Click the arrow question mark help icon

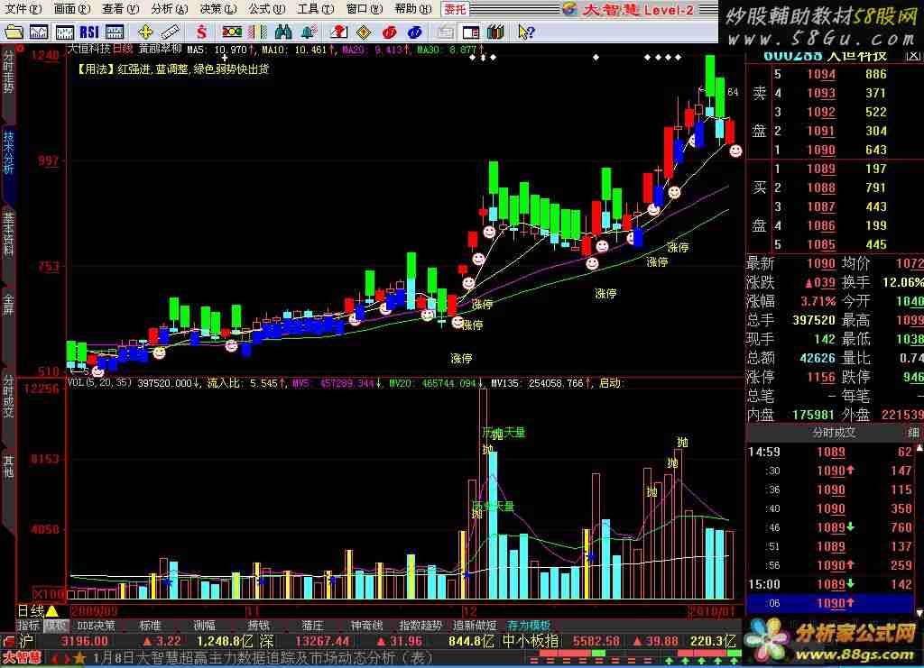[525, 32]
